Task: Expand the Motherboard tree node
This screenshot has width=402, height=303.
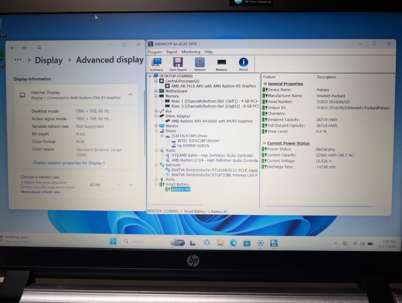Action: coord(156,91)
